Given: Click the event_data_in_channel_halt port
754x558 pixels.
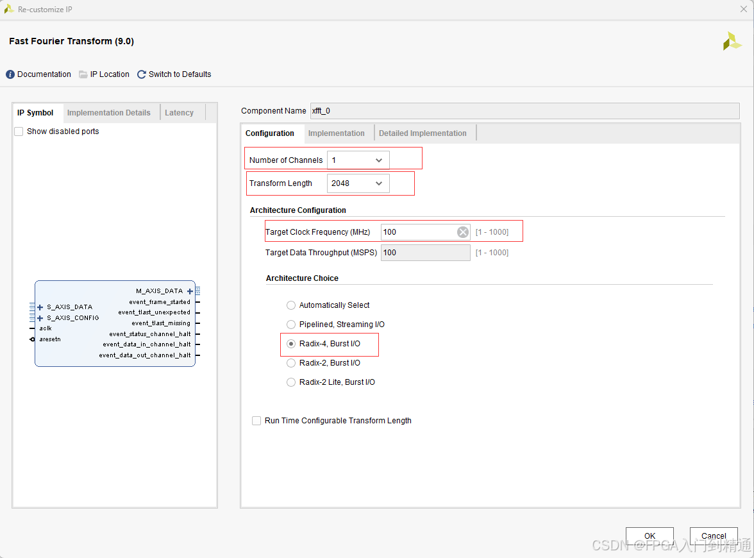Looking at the screenshot, I should [x=147, y=344].
